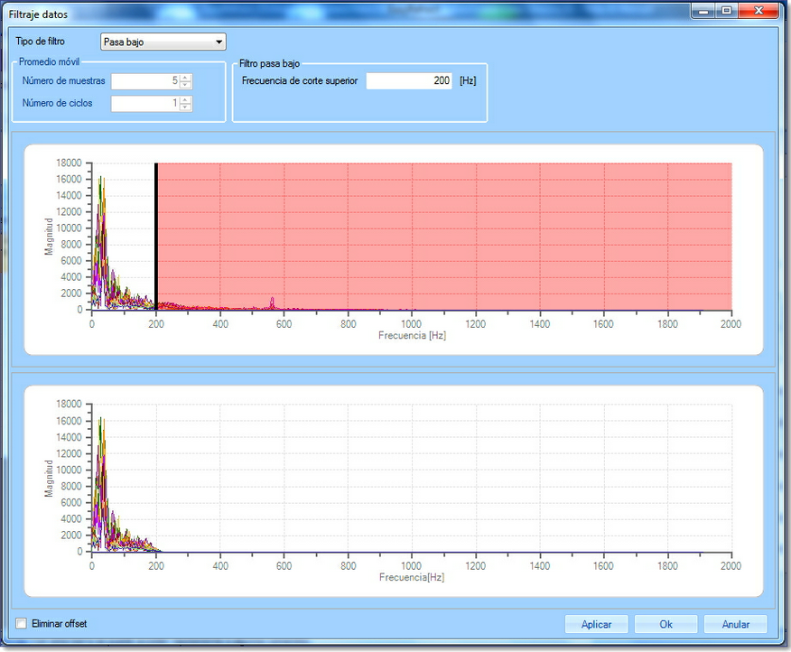Click the 'Promedio móvil' group title
Screen dimensions: 791x652
tap(49, 61)
